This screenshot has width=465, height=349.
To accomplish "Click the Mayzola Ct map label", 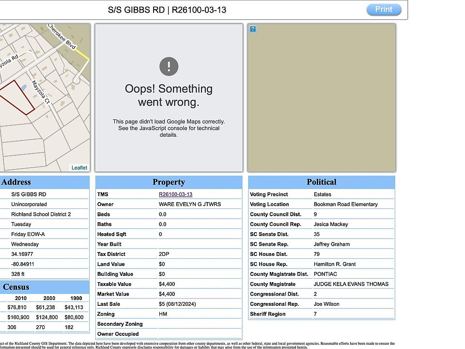I will coord(41,92).
